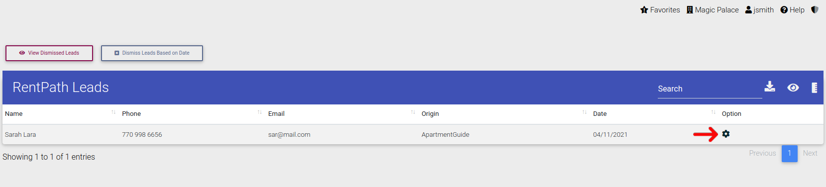826x187 pixels.
Task: Sort leads by Email column
Action: click(341, 114)
